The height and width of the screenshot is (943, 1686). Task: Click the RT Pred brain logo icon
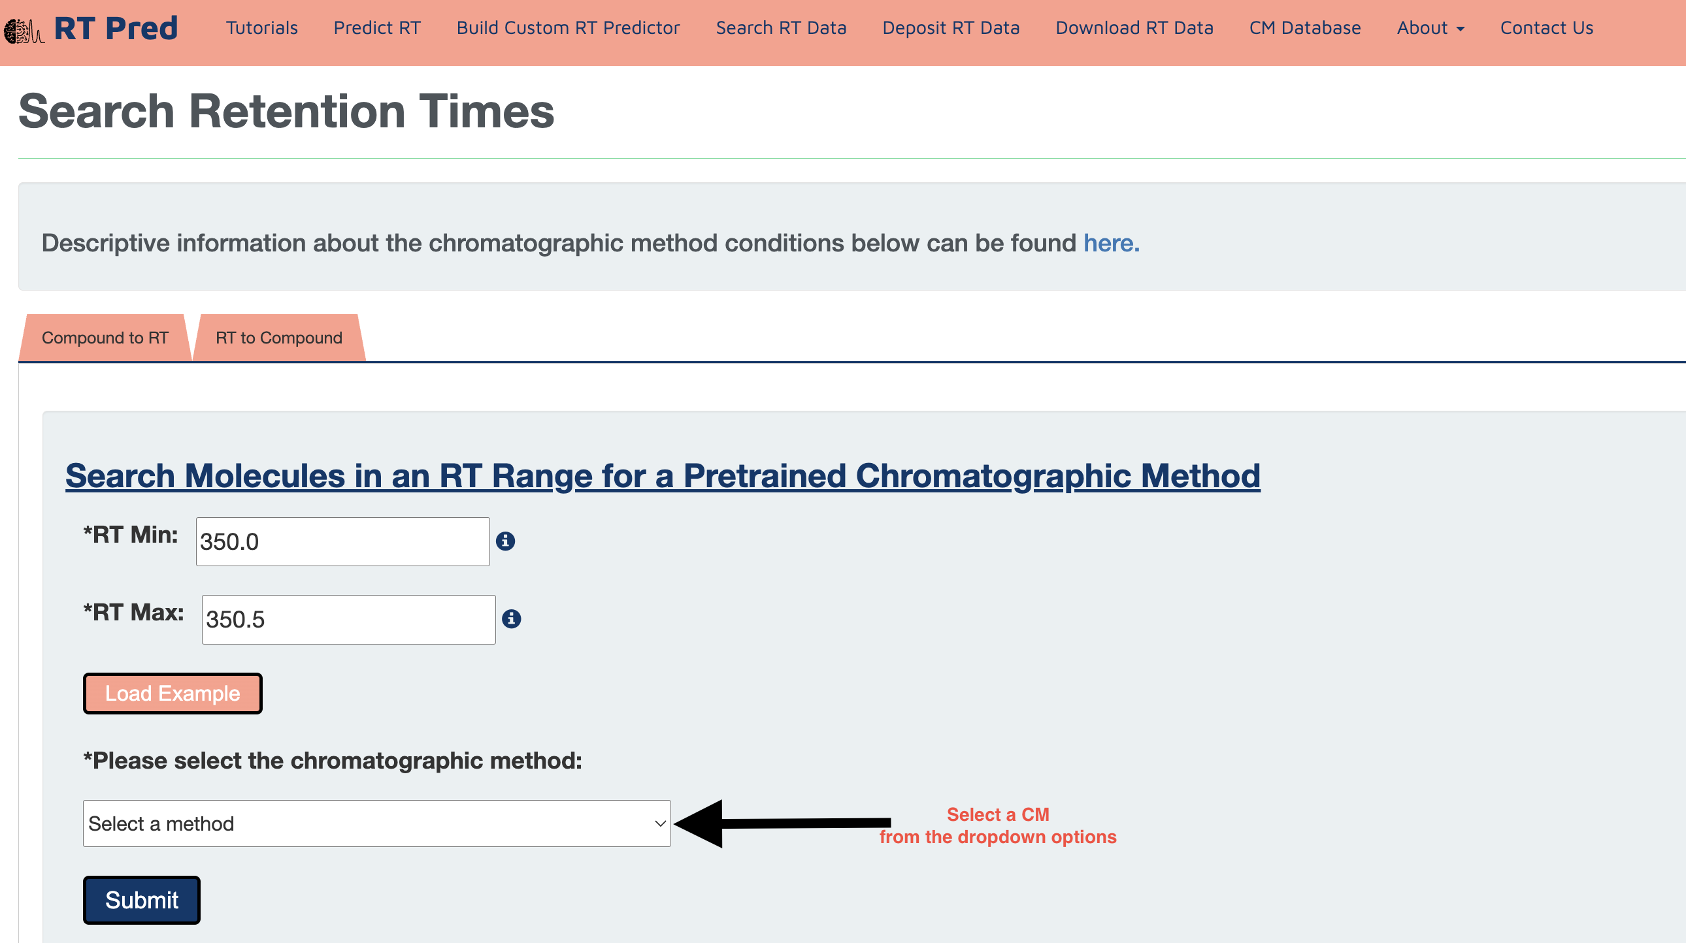[x=24, y=30]
